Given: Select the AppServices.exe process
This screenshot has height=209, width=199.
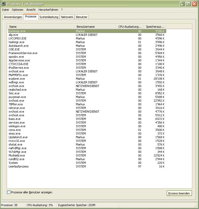Looking at the screenshot, I should pos(87,60).
